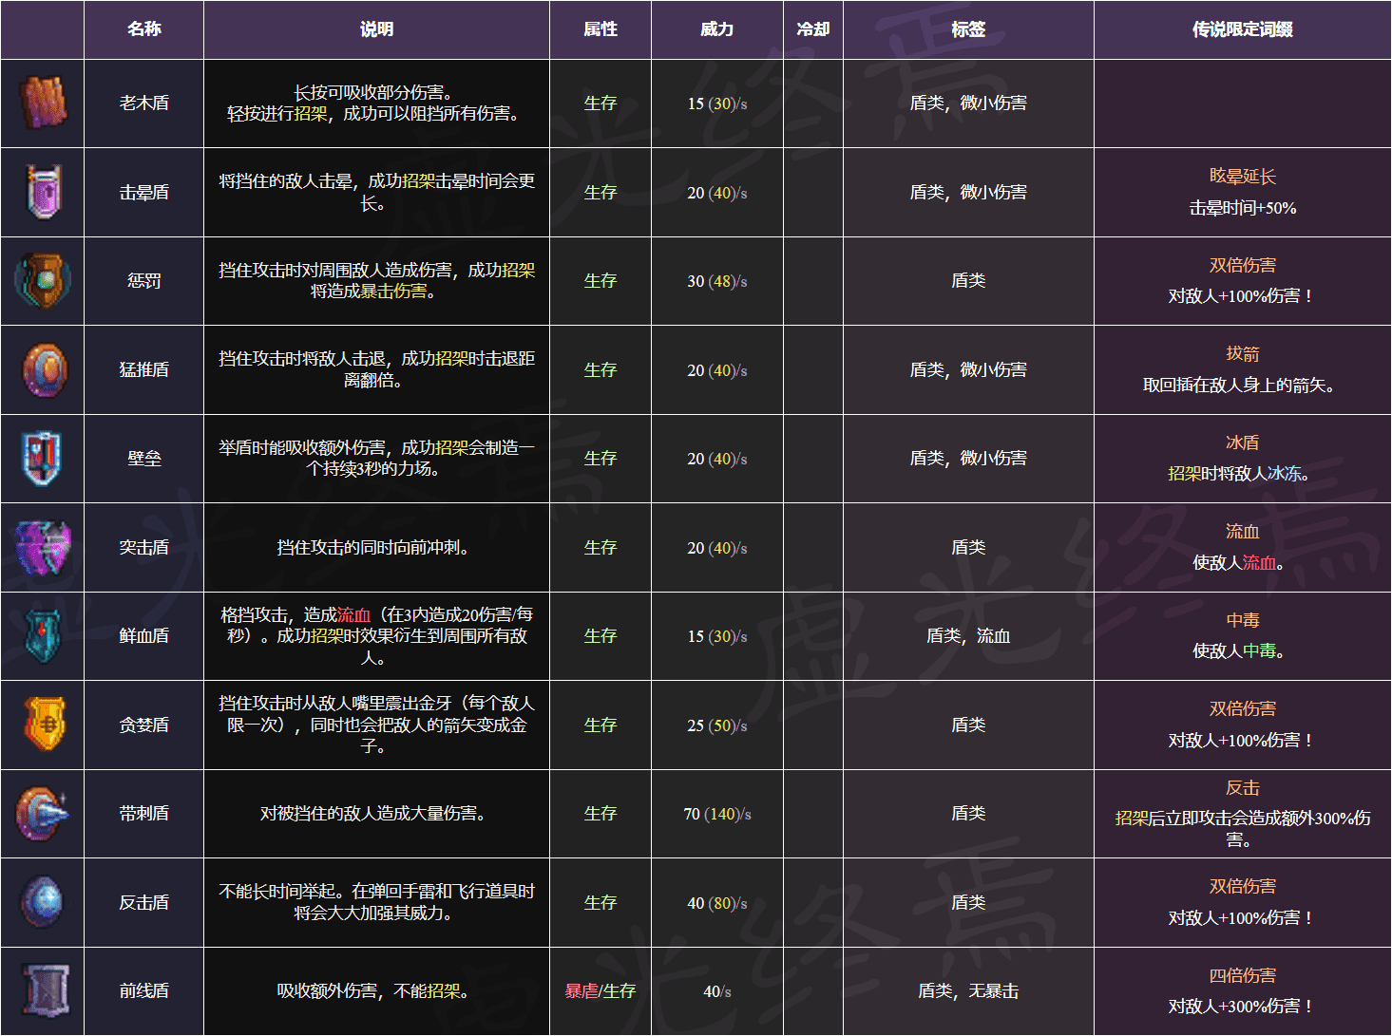
Task: Click 暴击伤害 link in 惩罚 description
Action: 393,292
